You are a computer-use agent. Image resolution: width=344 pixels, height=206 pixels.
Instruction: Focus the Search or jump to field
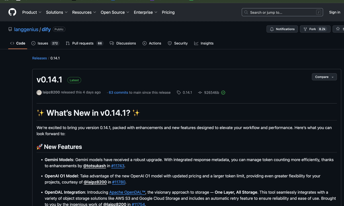tap(282, 12)
